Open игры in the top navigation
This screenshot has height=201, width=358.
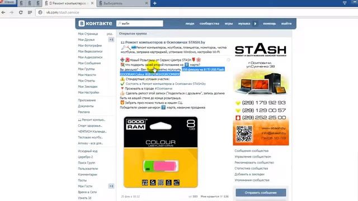(x=229, y=23)
